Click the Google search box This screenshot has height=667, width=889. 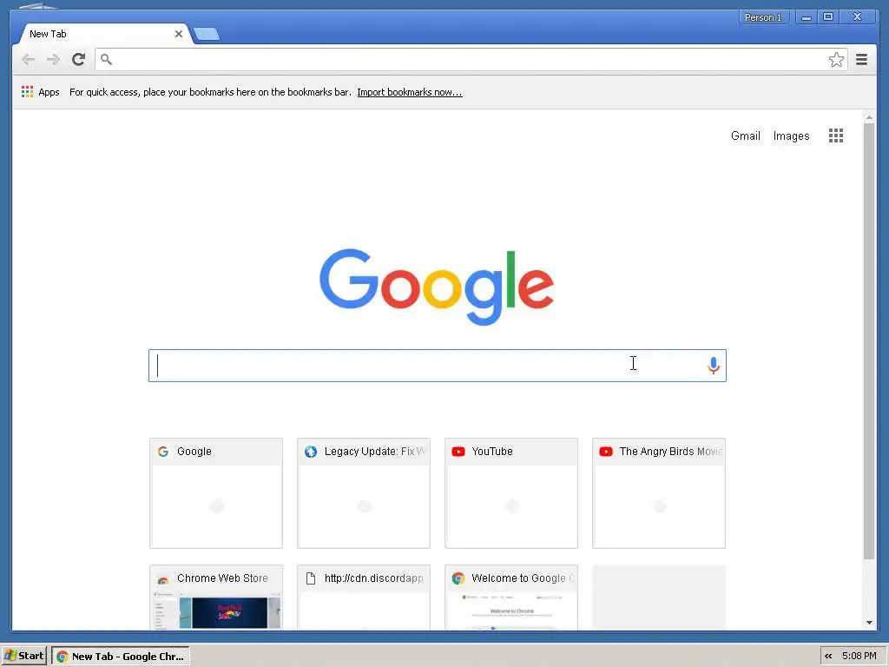click(438, 366)
